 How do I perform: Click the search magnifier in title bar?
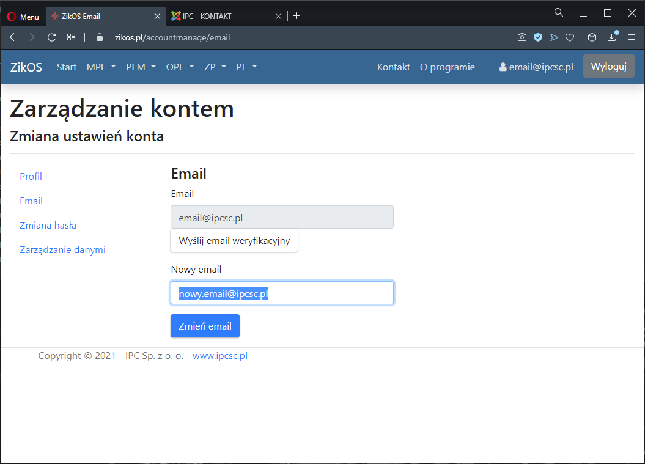[x=558, y=13]
